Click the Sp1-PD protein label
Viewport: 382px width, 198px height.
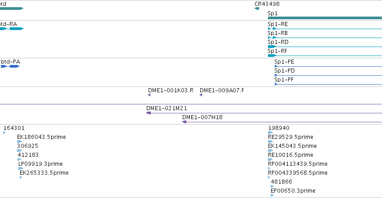285,71
